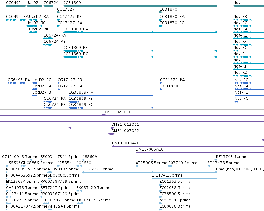Click EST GH21958.5prime
This screenshot has width=264, height=211.
(x=22, y=188)
